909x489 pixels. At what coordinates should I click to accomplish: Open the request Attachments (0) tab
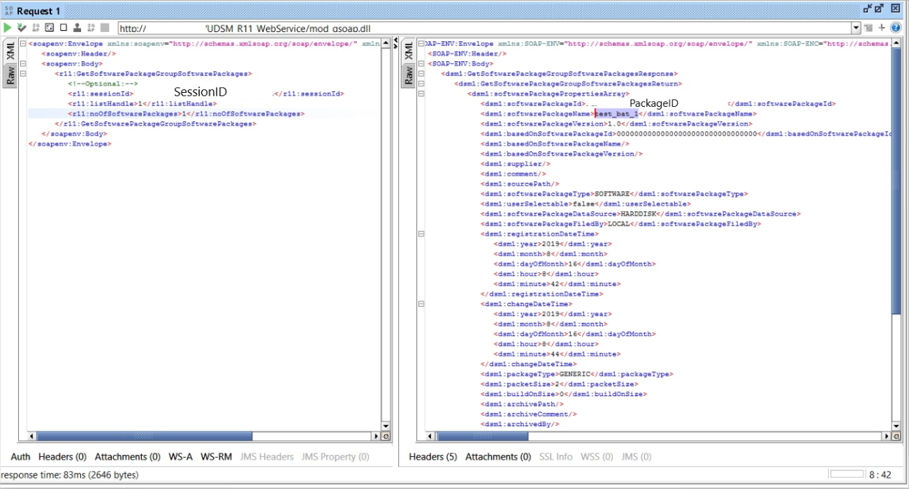[127, 457]
